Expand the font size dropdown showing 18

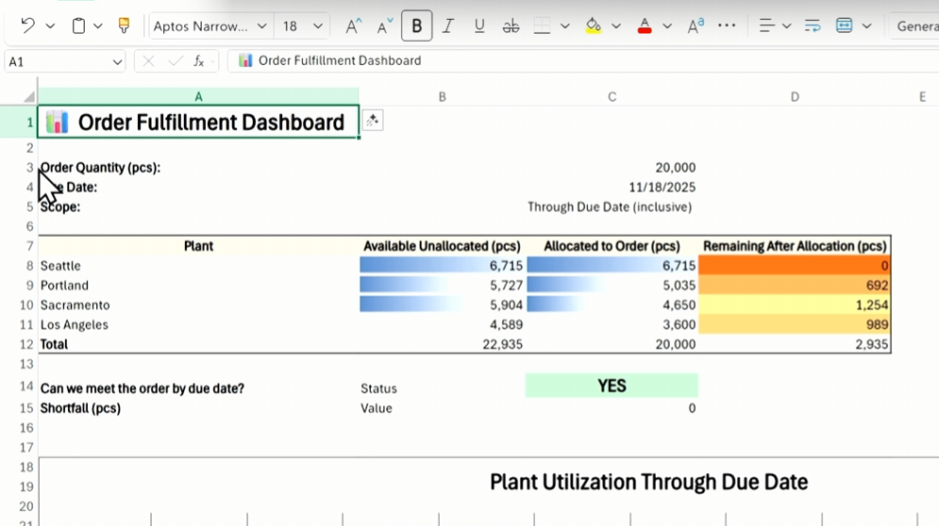(318, 26)
